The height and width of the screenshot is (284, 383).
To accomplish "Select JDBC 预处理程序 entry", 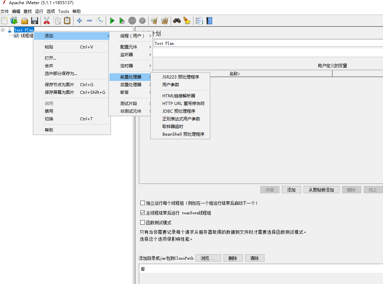I will click(180, 111).
